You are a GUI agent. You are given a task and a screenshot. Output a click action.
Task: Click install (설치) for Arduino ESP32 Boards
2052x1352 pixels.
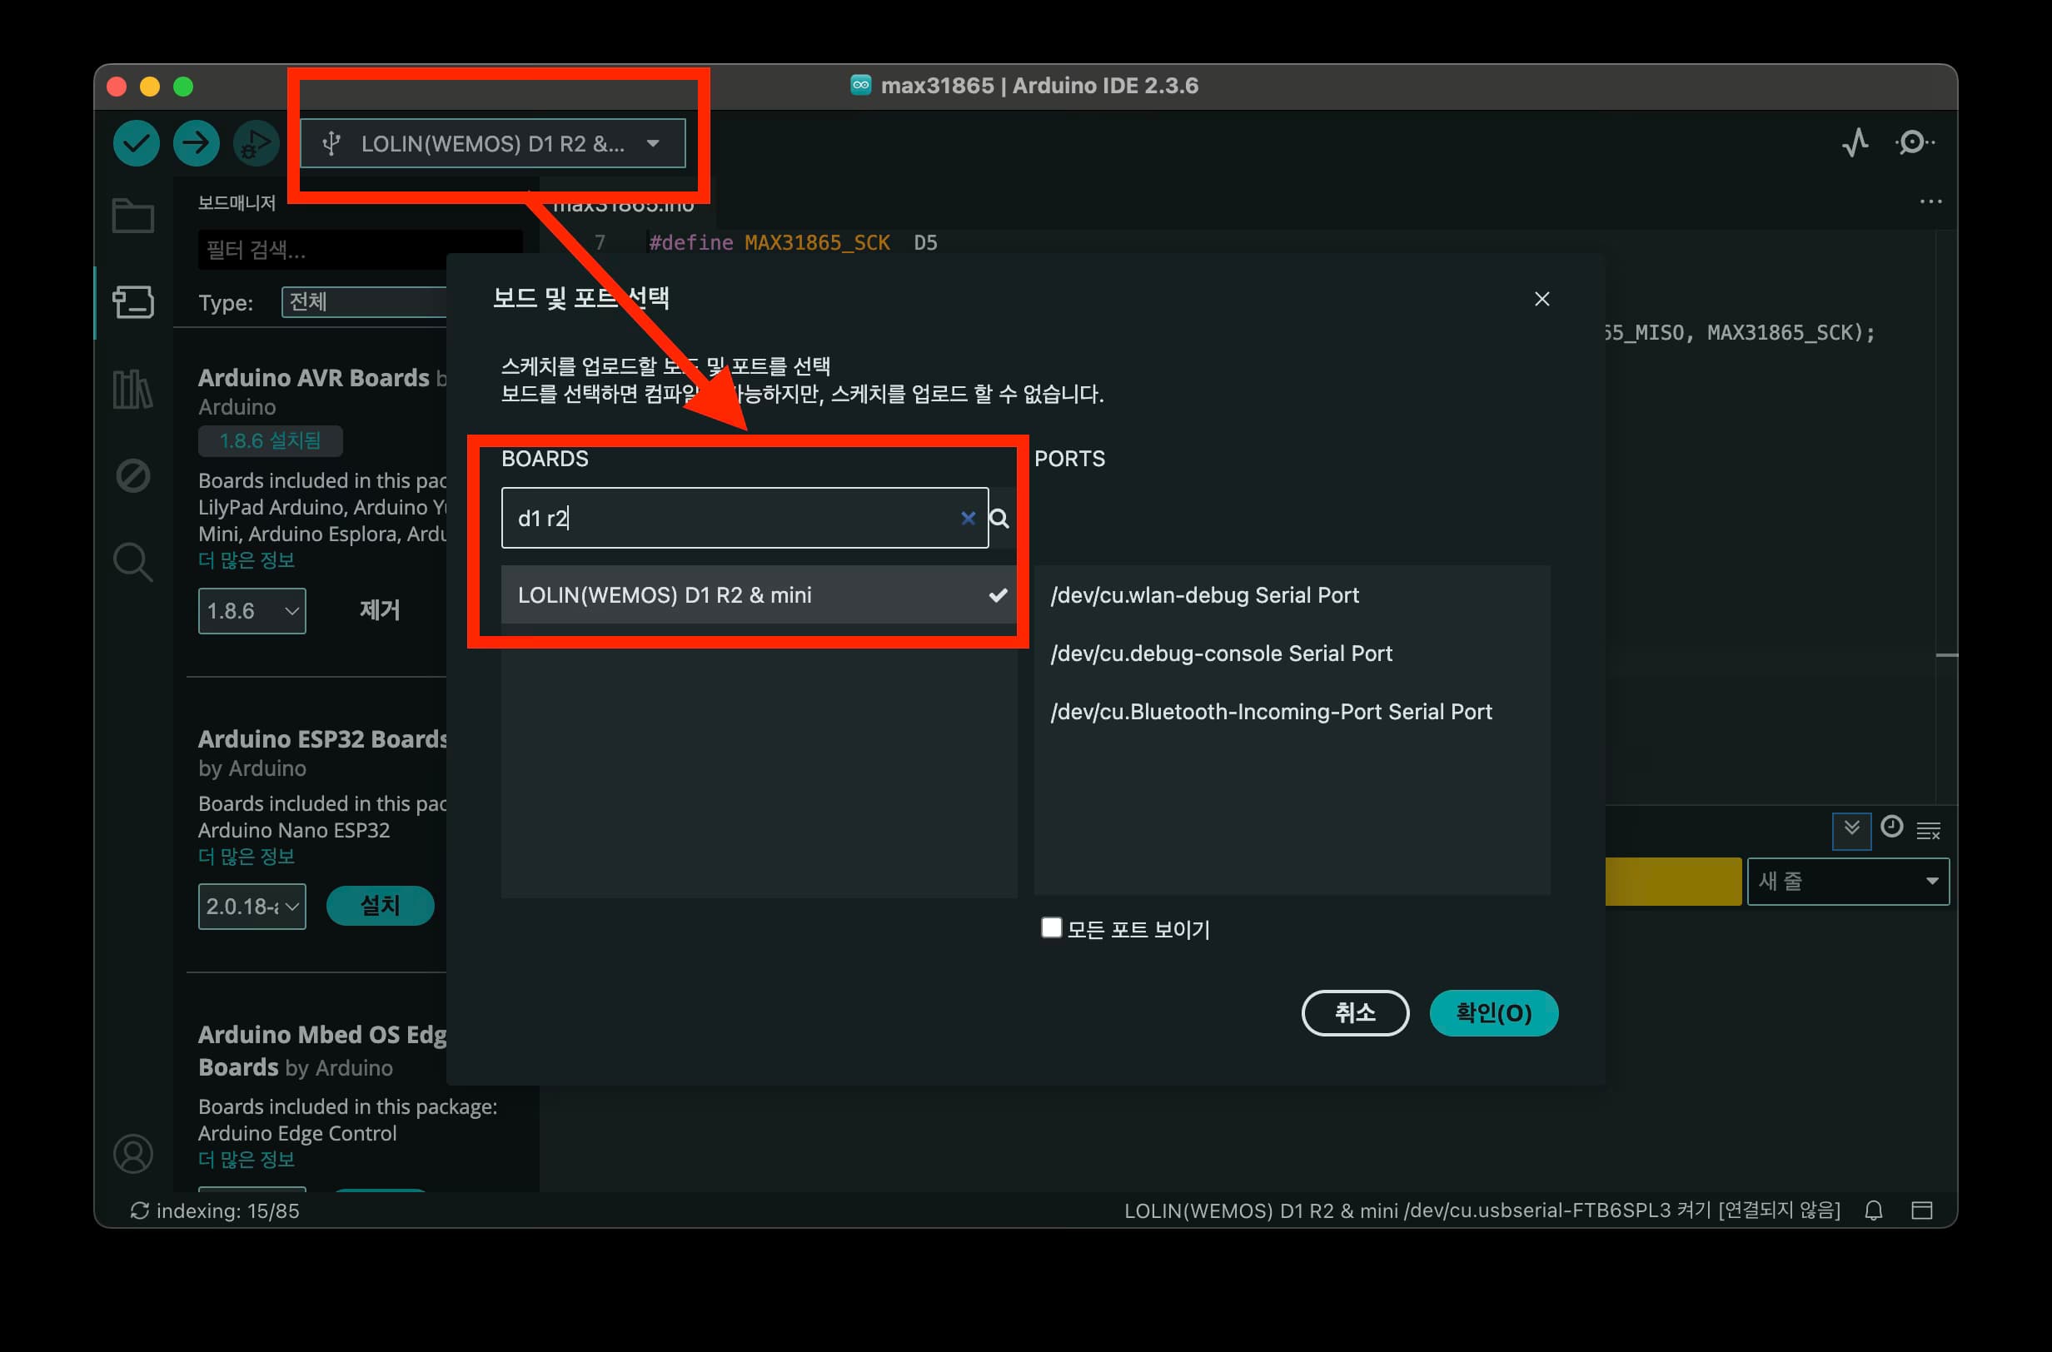pos(380,906)
